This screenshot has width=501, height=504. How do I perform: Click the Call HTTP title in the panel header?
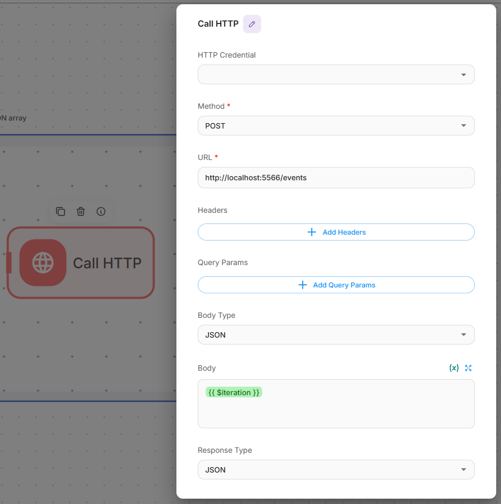click(218, 24)
